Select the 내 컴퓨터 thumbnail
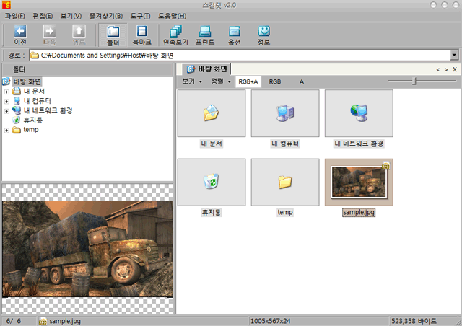 (x=285, y=113)
